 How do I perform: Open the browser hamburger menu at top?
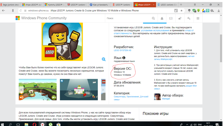coord(195,4)
